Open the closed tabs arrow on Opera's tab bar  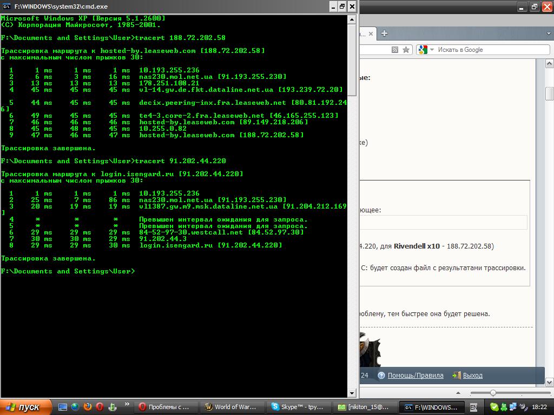[549, 34]
